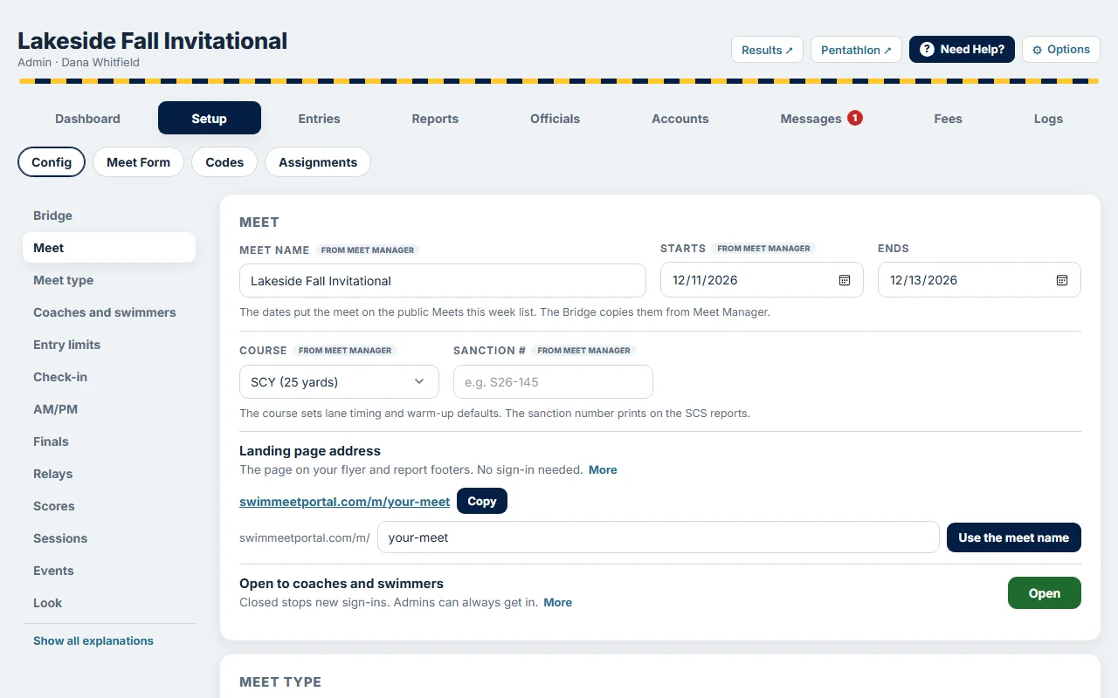Select the Setup tab
Screen dimensions: 1118x698
click(210, 119)
